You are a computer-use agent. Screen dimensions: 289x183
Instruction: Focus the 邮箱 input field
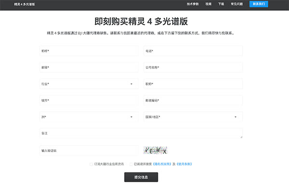[x=89, y=67]
